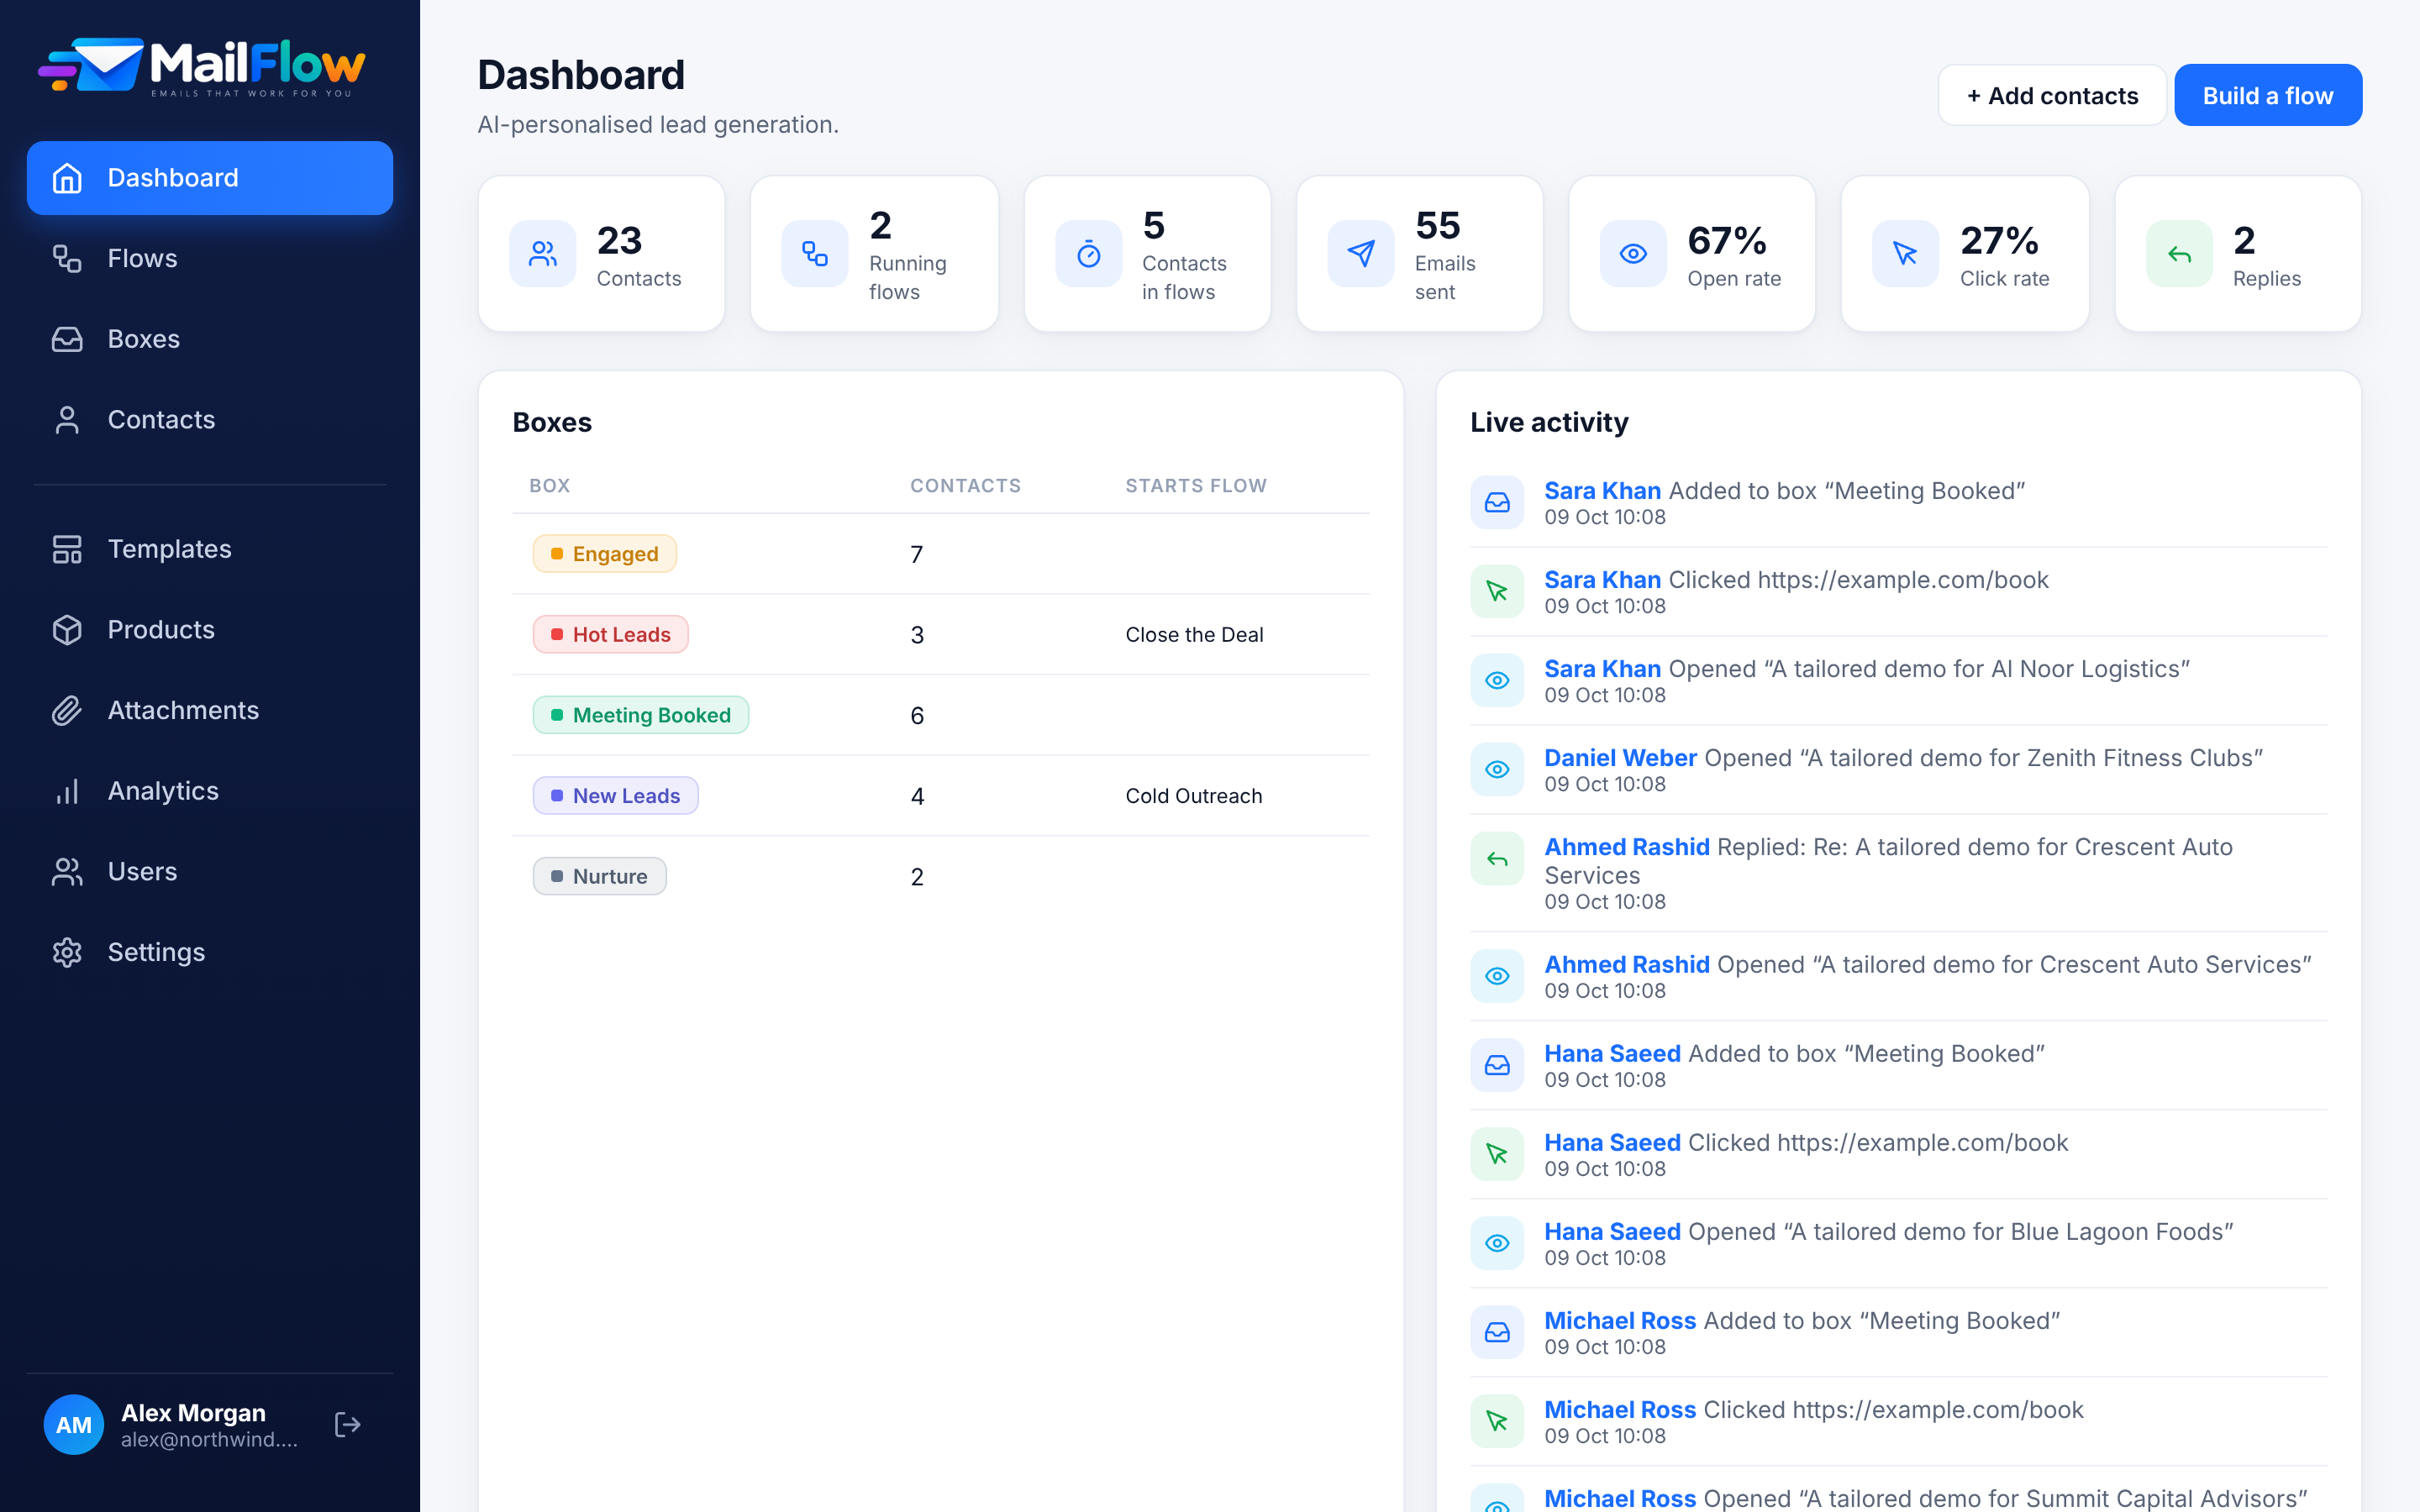Click the paper plane Emails sent icon
The width and height of the screenshot is (2420, 1512).
[x=1361, y=254]
